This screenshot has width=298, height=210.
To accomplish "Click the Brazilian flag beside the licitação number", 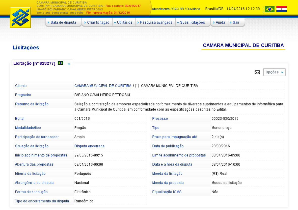I will 60,63.
